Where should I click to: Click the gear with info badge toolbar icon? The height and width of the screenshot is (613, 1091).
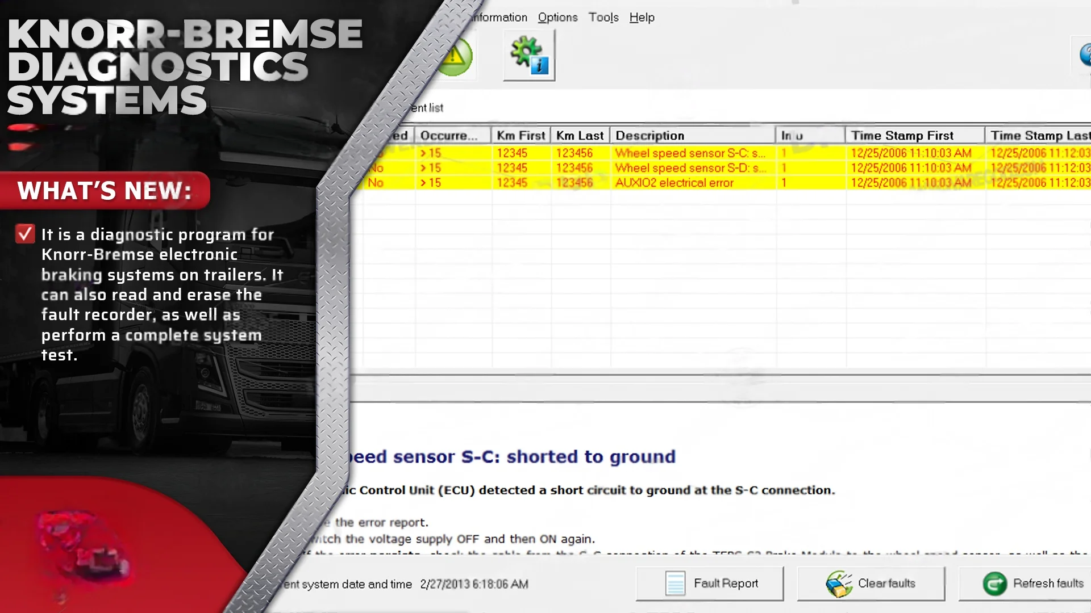[x=528, y=56]
